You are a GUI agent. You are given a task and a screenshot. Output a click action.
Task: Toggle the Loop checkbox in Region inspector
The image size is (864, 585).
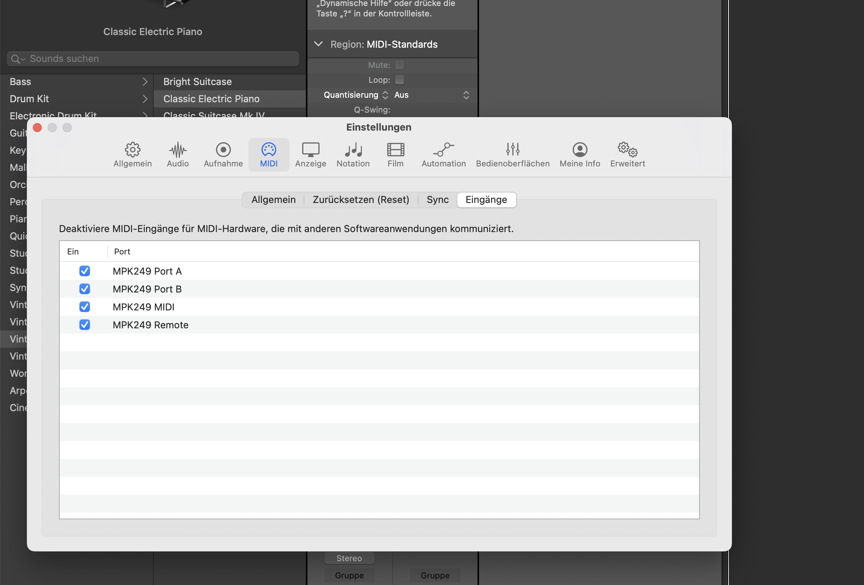(400, 80)
